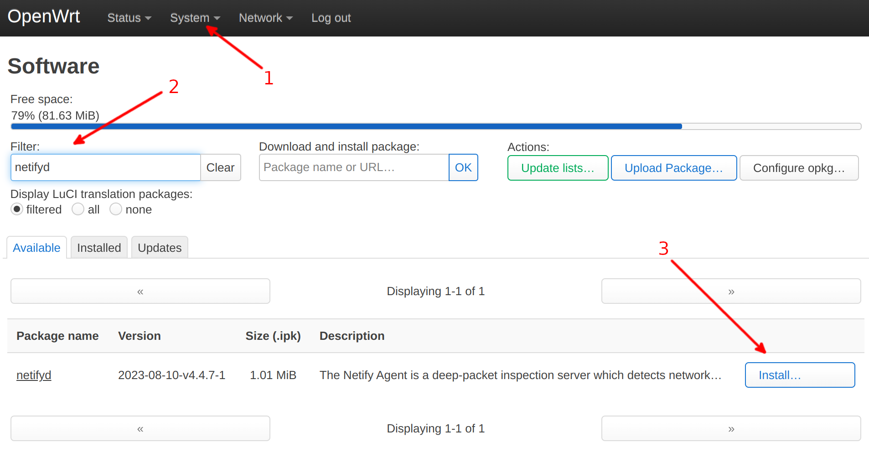Go to next page using top » button
This screenshot has height=458, width=869.
click(731, 291)
